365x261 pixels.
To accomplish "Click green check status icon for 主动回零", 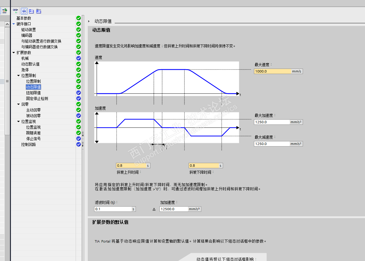I will (x=78, y=110).
